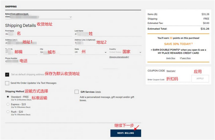Click the Items (6) label
The height and width of the screenshot is (140, 215).
coord(152,14)
